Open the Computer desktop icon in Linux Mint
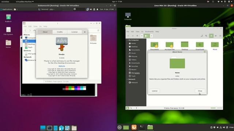The height and width of the screenshot is (131, 234). coord(128,16)
